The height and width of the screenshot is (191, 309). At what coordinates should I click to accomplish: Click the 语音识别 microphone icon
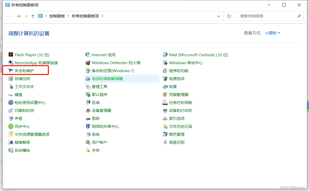pos(165,142)
